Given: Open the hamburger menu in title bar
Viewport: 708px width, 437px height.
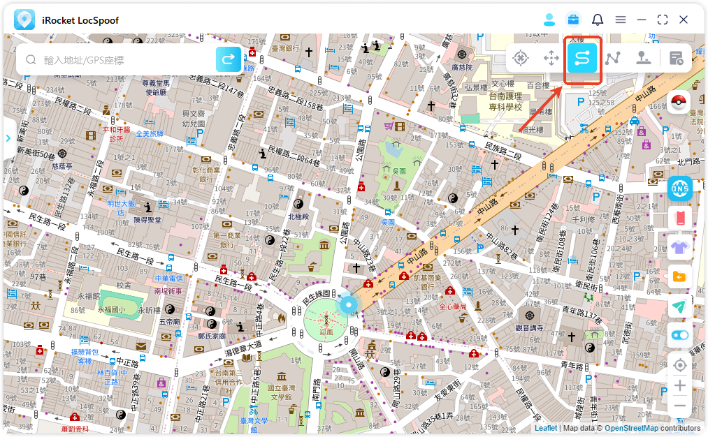Looking at the screenshot, I should coord(621,20).
